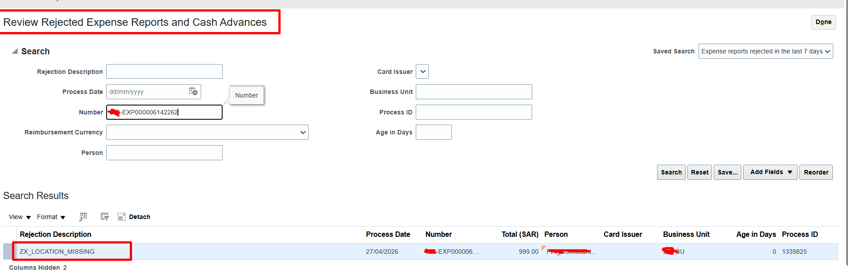Click the row selector of the result row
This screenshot has width=848, height=276.
click(9, 252)
